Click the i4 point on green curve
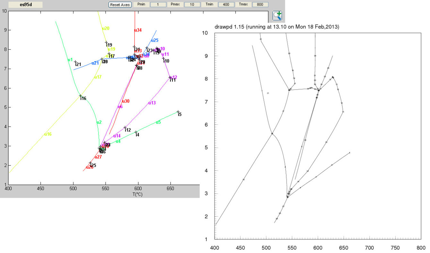 pyautogui.click(x=136, y=132)
